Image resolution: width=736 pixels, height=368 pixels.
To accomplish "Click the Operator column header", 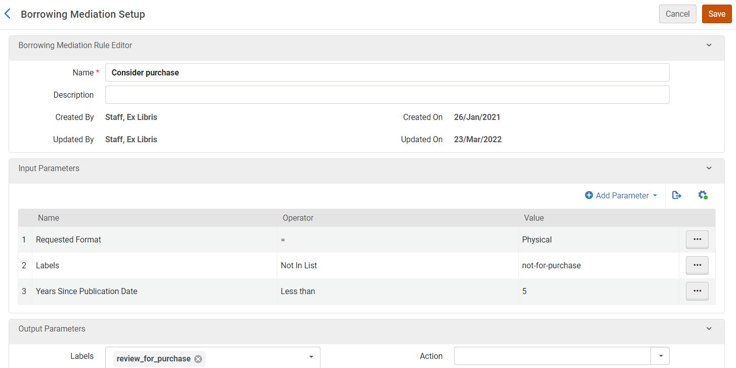I will coord(298,218).
